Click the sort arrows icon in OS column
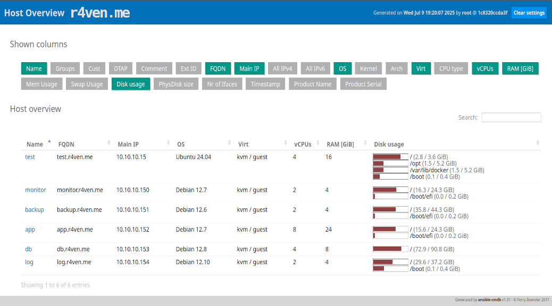The width and height of the screenshot is (552, 306). (230, 143)
